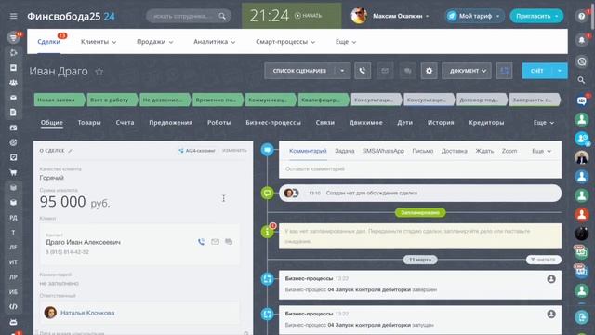This screenshot has height=335, width=595.
Task: Switch to the Zoom timeline tab
Action: tap(509, 151)
